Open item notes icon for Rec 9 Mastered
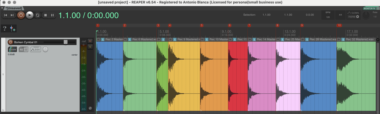 [175, 39]
